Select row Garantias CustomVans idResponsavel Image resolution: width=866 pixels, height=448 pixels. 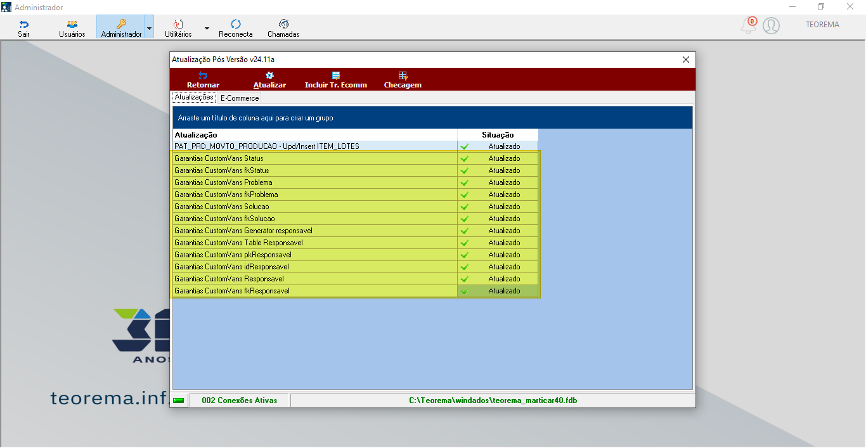click(x=356, y=267)
